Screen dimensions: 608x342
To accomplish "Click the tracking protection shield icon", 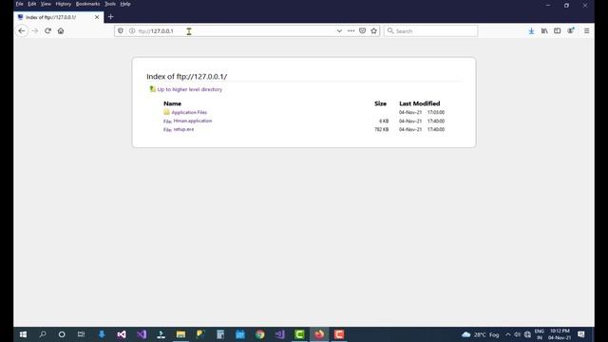I will coord(121,31).
